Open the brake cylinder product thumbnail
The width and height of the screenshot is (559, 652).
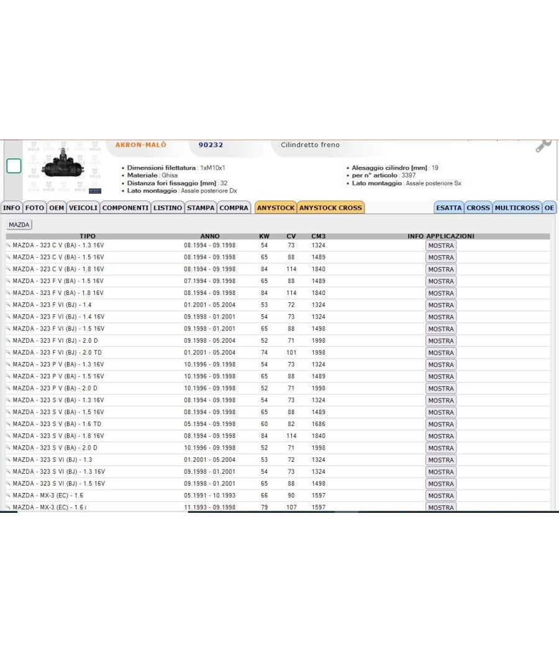tap(63, 167)
